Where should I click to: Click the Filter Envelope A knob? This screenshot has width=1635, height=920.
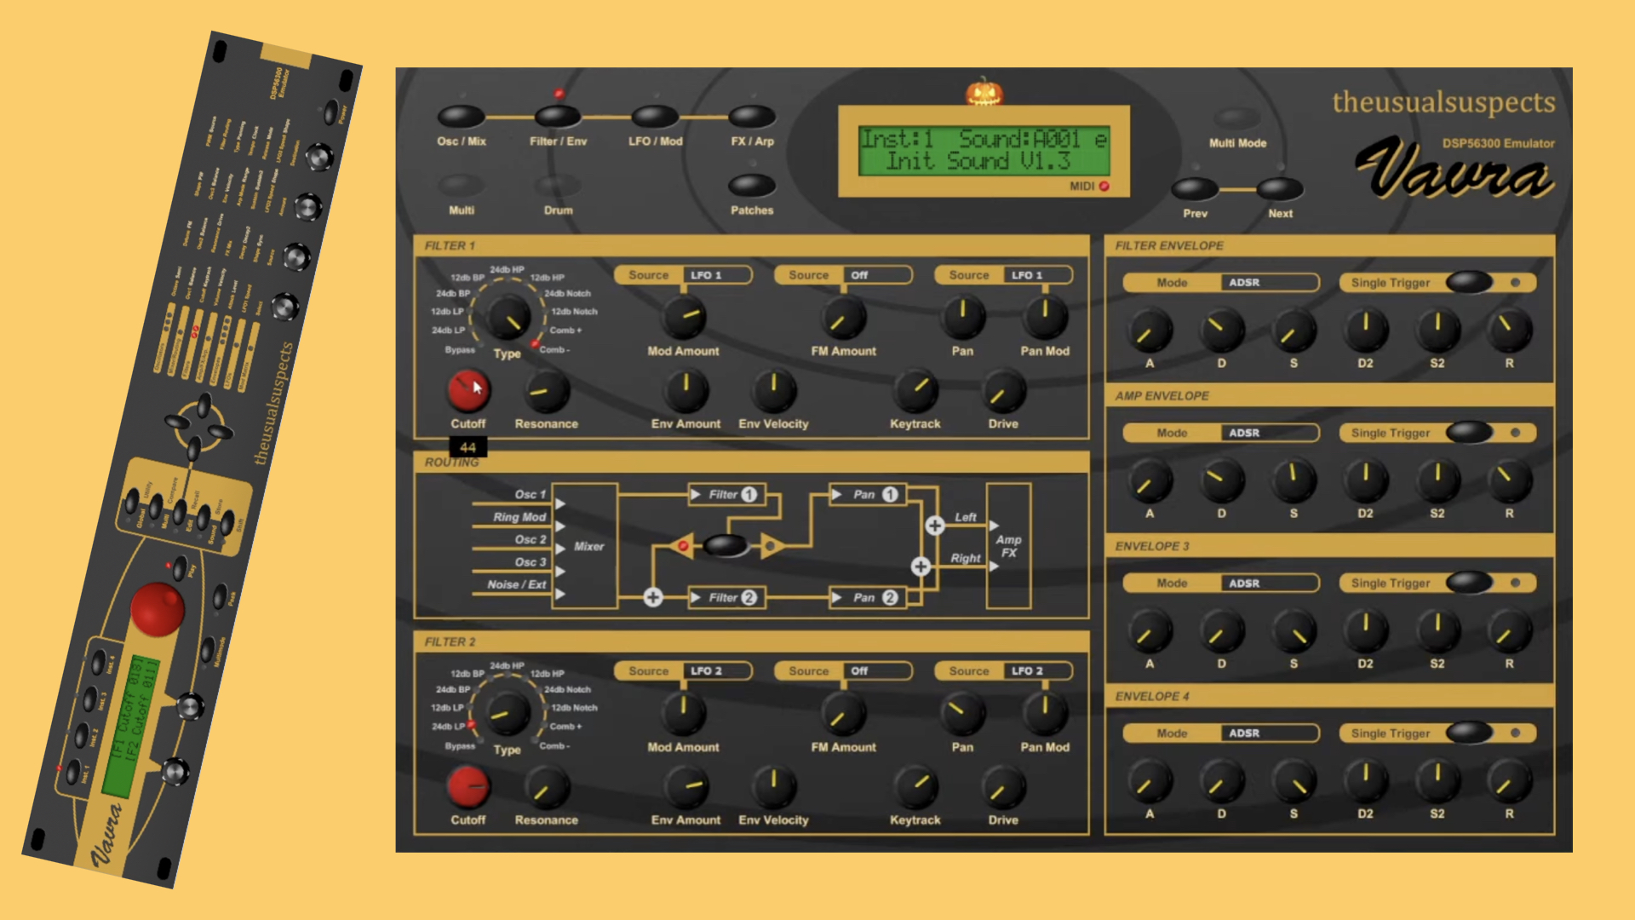(x=1150, y=331)
